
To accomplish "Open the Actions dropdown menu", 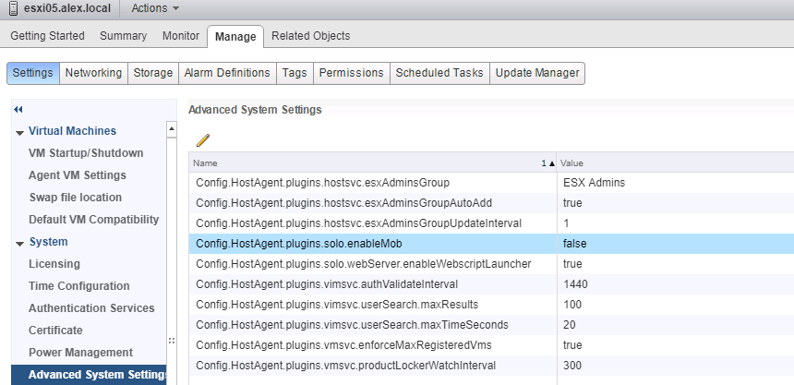I will [x=154, y=8].
